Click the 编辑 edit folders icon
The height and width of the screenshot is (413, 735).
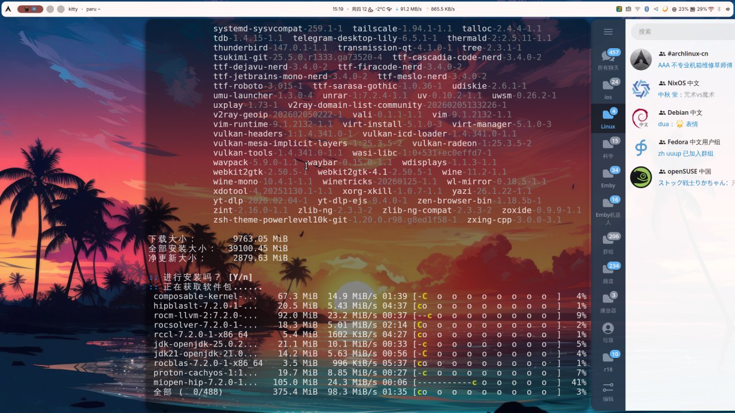coord(608,391)
